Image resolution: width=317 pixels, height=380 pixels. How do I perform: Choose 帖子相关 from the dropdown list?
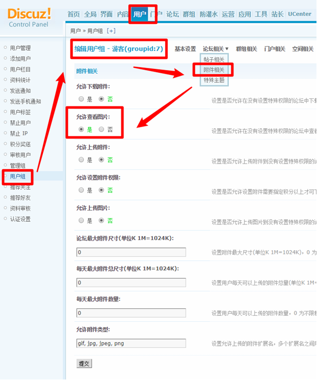214,59
